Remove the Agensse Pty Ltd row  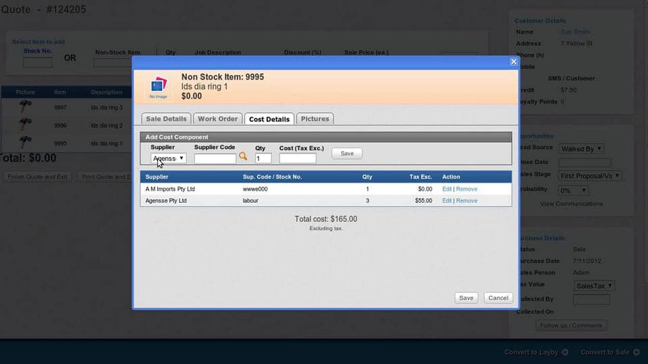click(x=466, y=201)
